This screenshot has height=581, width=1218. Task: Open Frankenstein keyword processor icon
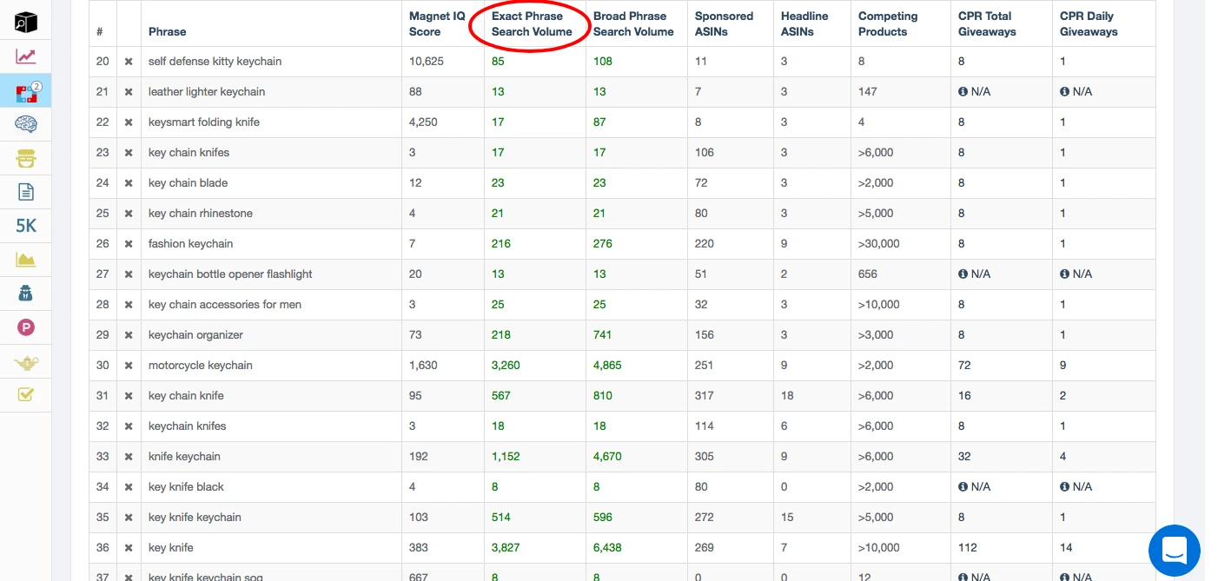tap(25, 157)
